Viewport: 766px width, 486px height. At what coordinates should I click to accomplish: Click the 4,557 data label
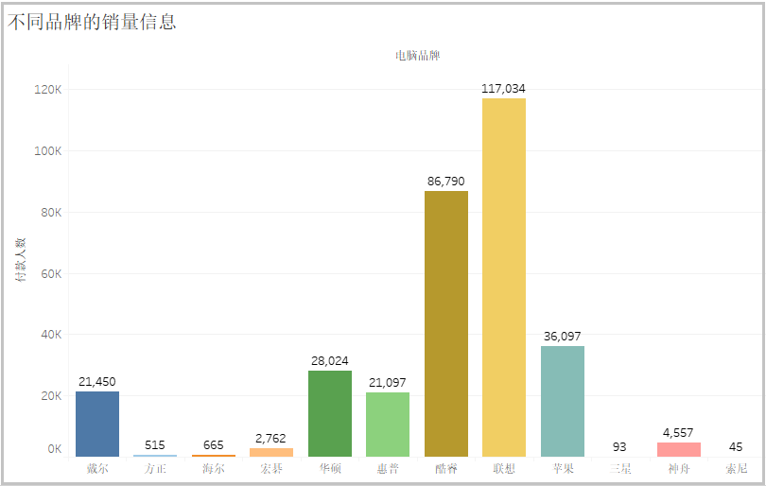tap(678, 433)
